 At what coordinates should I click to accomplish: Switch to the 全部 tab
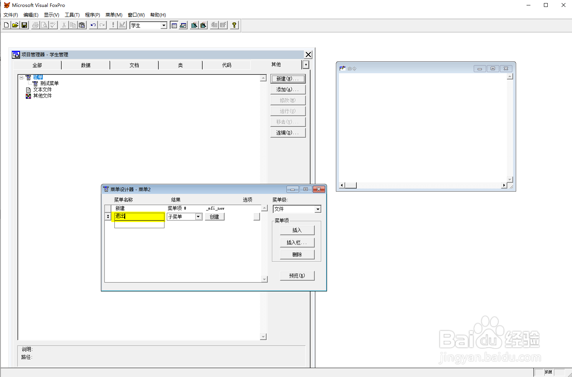point(37,65)
